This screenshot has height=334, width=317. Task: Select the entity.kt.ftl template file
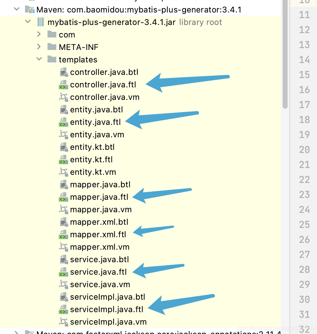pos(91,160)
